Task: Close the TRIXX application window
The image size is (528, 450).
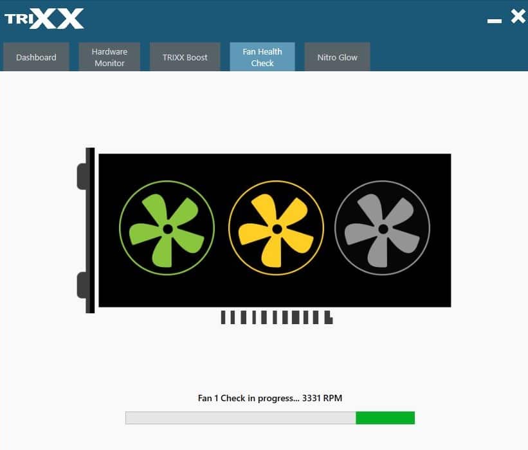Action: click(x=518, y=17)
